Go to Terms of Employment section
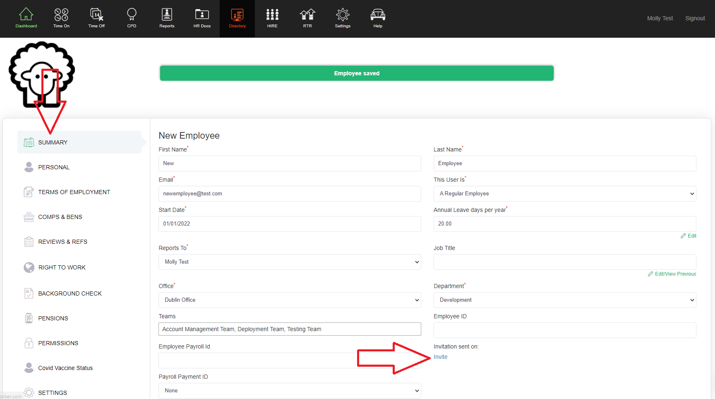Viewport: 715px width, 399px height. point(74,192)
